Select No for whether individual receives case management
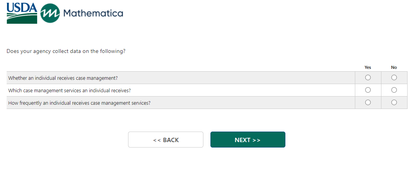The height and width of the screenshot is (174, 415). (394, 77)
